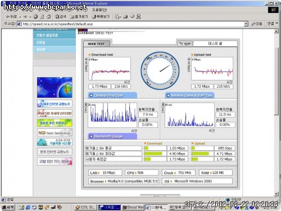Viewport: 281px width, 211px height.
Task: Open the 자료실 sidebar menu item
Action: 55,42
